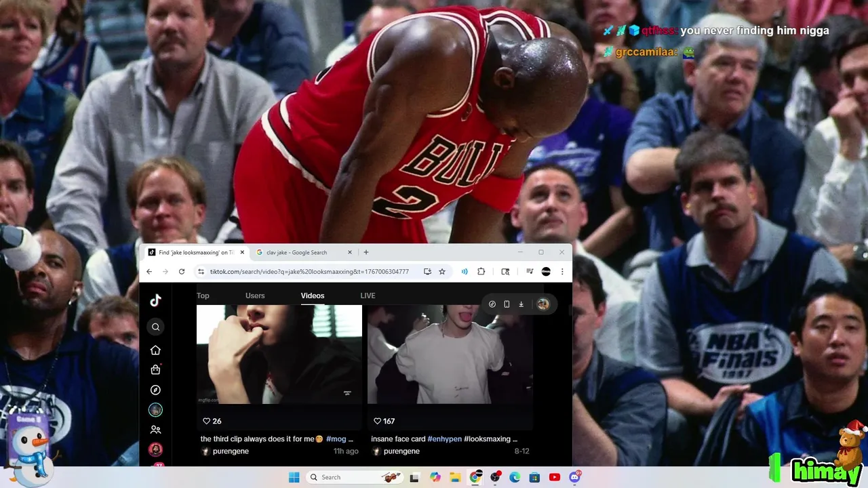Click the tiktok.com address bar URL
The image size is (868, 488).
pos(309,271)
